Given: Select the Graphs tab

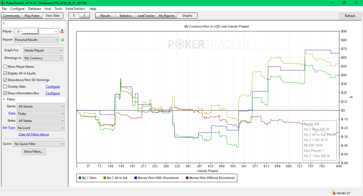Looking at the screenshot, I should tap(187, 16).
